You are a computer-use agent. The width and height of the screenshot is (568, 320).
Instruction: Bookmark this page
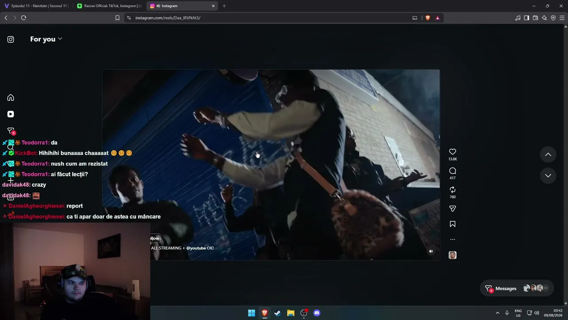[117, 18]
